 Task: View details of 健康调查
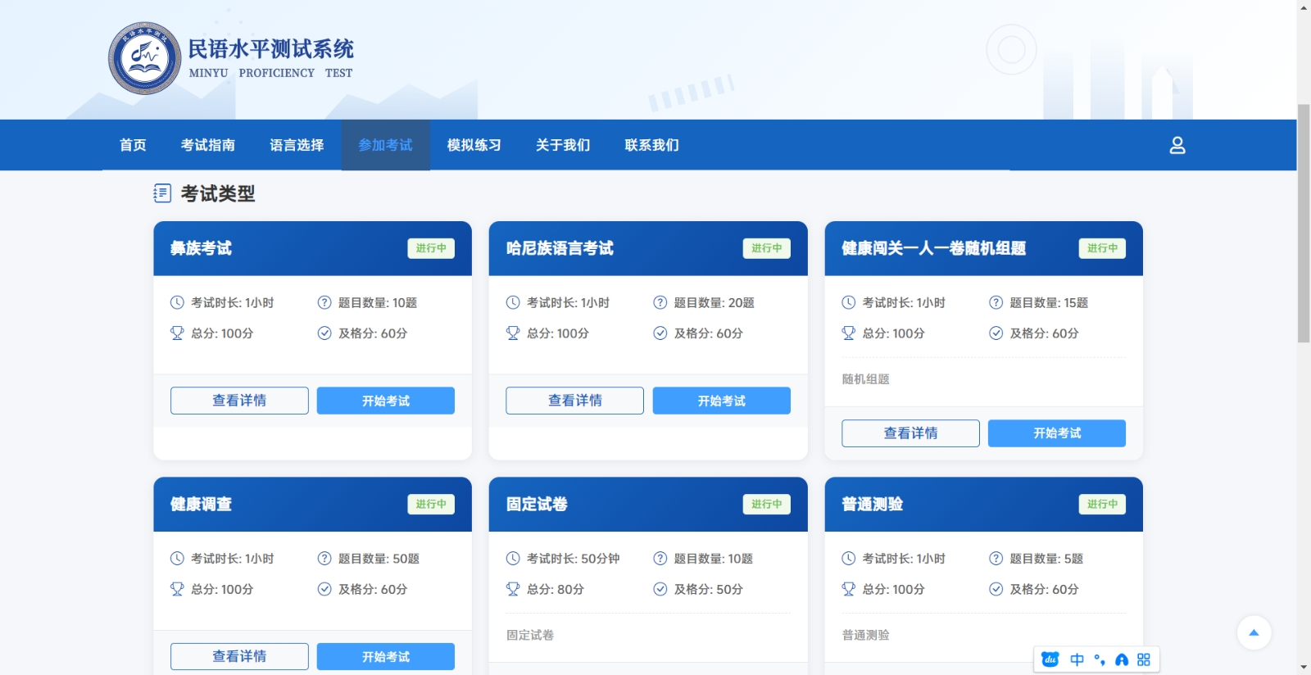click(x=239, y=656)
